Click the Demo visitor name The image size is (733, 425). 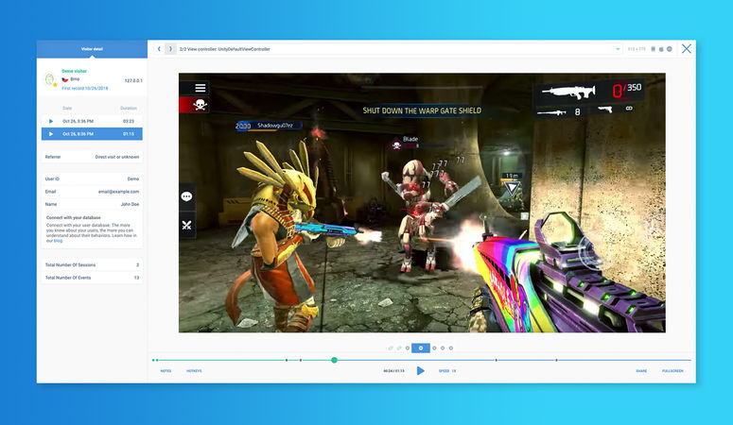point(75,71)
